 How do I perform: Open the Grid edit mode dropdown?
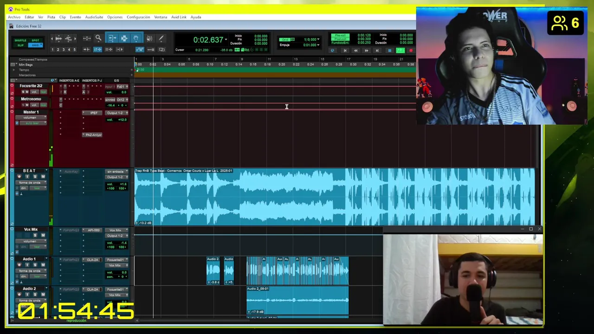click(40, 44)
